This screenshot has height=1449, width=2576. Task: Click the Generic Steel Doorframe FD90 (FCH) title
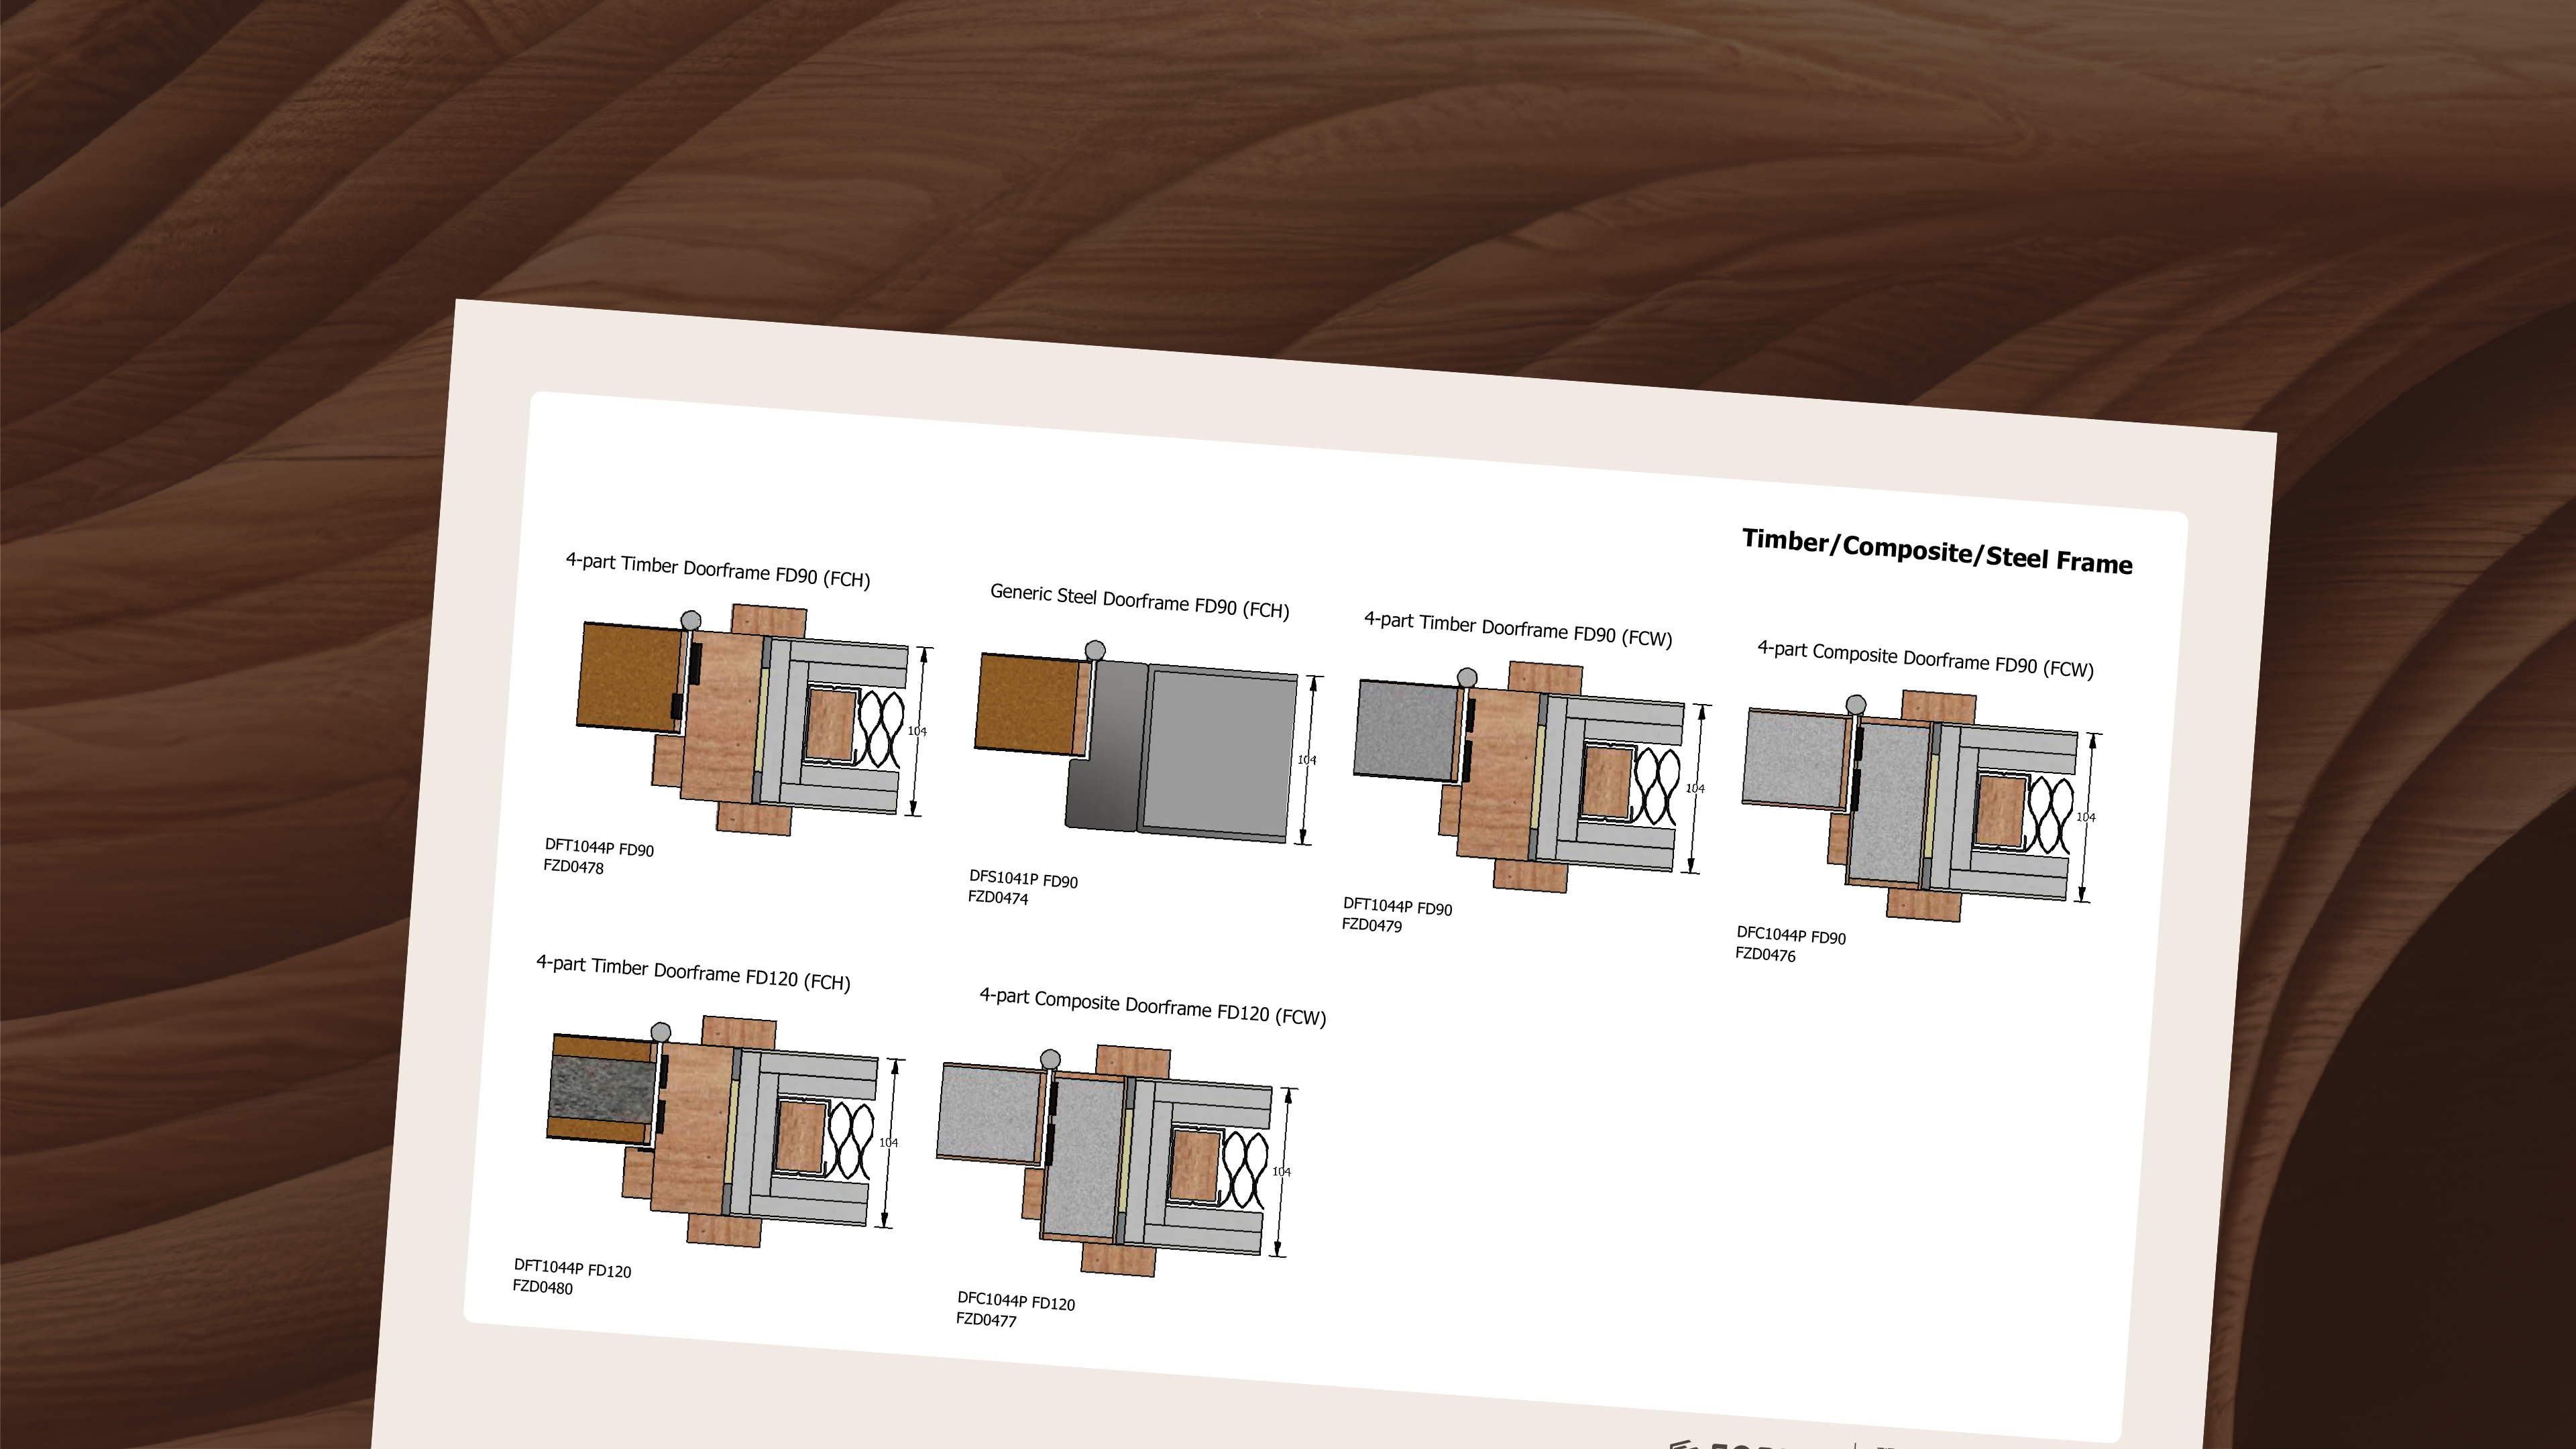(1139, 601)
